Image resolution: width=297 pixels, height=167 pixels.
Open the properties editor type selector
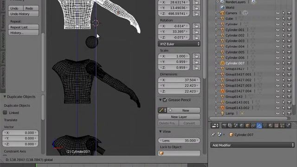[x=215, y=126]
